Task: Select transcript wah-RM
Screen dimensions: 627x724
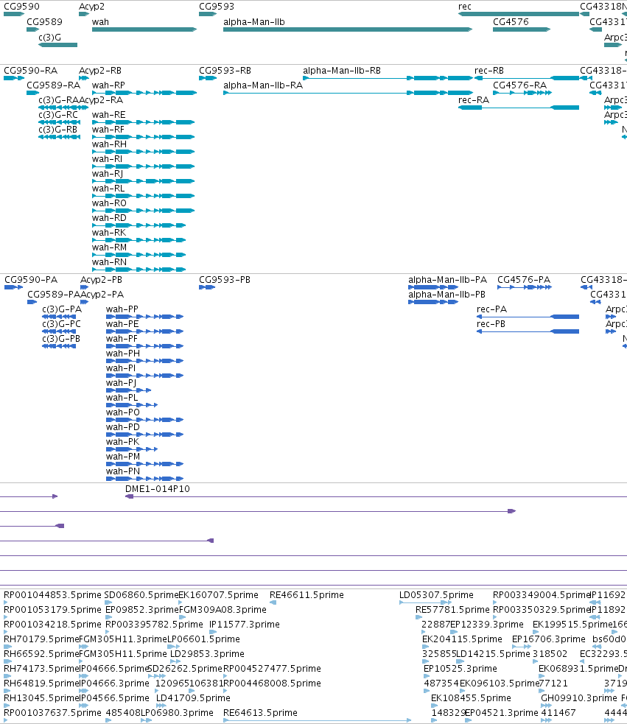Action: point(139,256)
